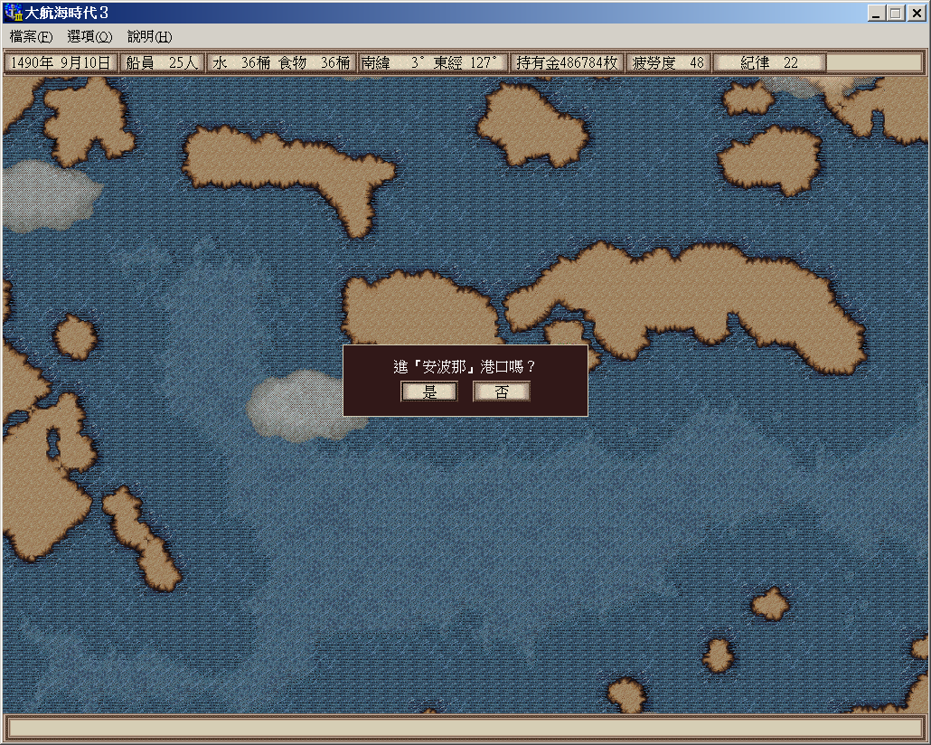Click the 南緯 3° 東經 127° coordinates
Image resolution: width=931 pixels, height=745 pixels.
431,63
